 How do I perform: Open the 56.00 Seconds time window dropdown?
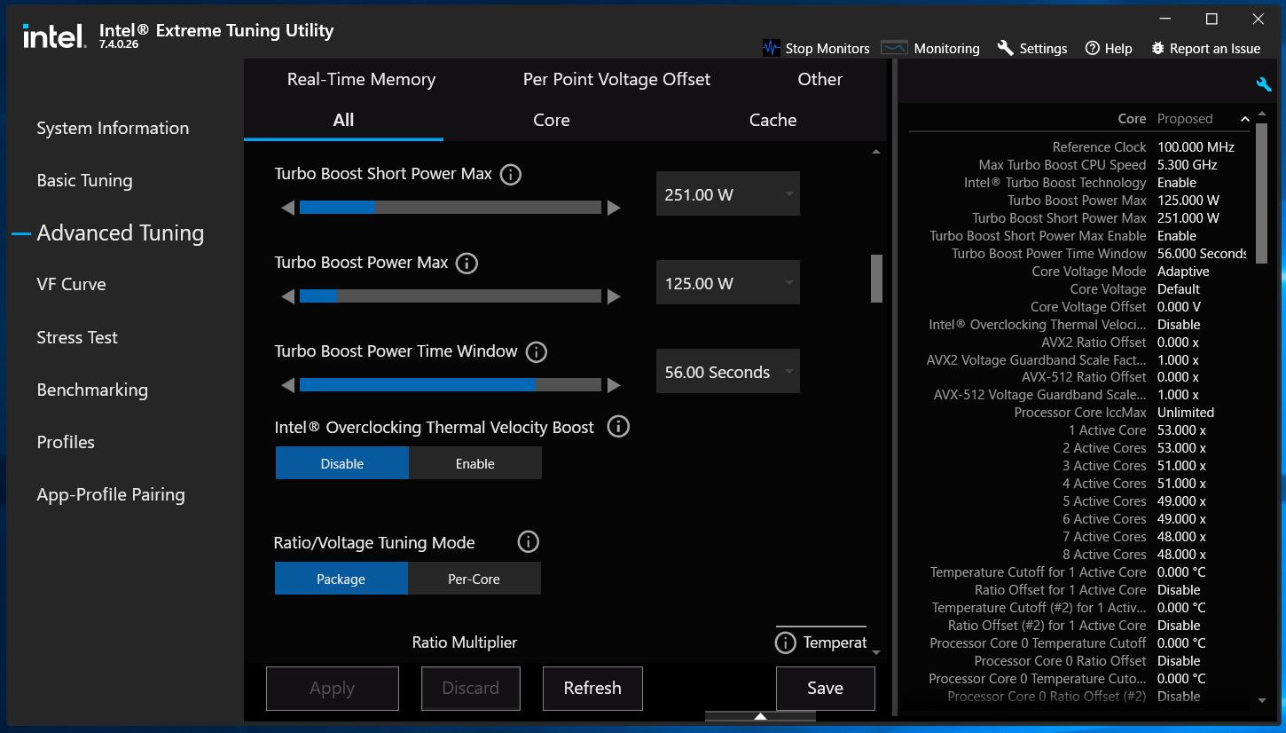click(x=727, y=372)
